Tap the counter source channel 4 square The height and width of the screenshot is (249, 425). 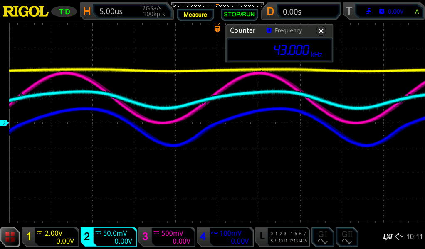(269, 30)
